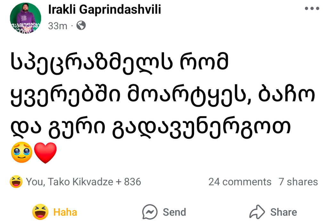This screenshot has width=328, height=222.
Task: Toggle off the orange Haha reaction label
Action: [x=65, y=212]
